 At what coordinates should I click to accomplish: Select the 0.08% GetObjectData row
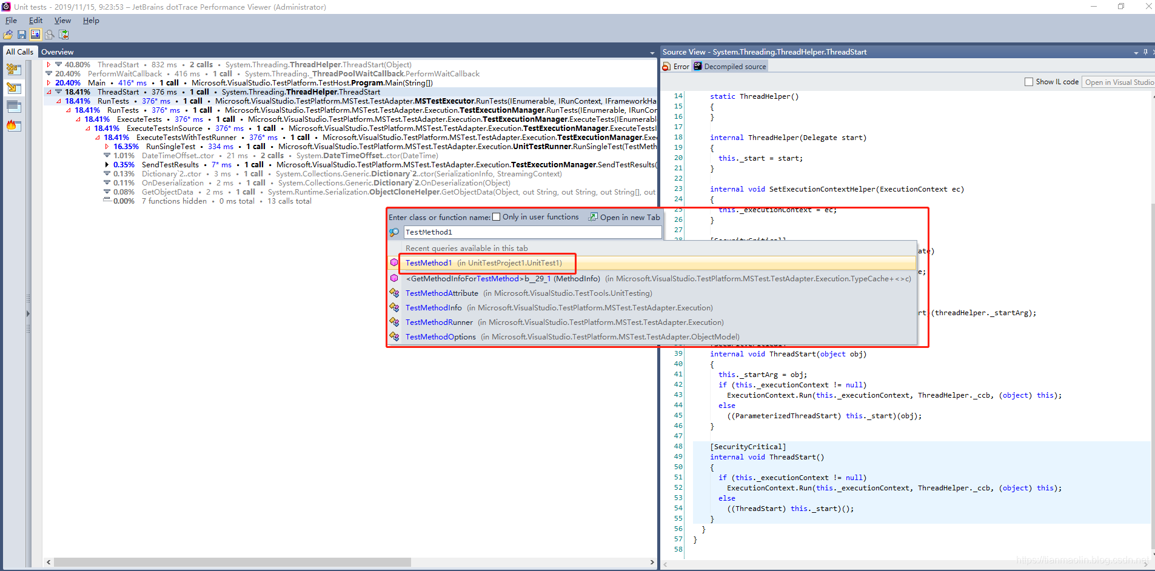(x=379, y=192)
